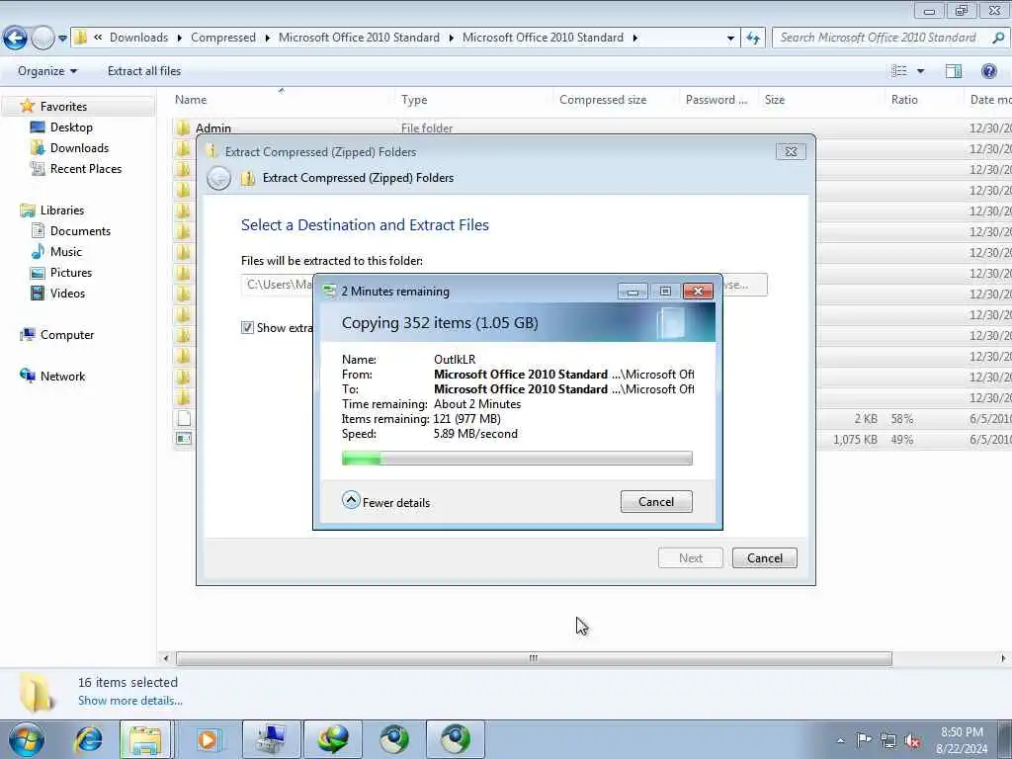1012x759 pixels.
Task: Minimize the copying progress dialog
Action: coord(632,292)
